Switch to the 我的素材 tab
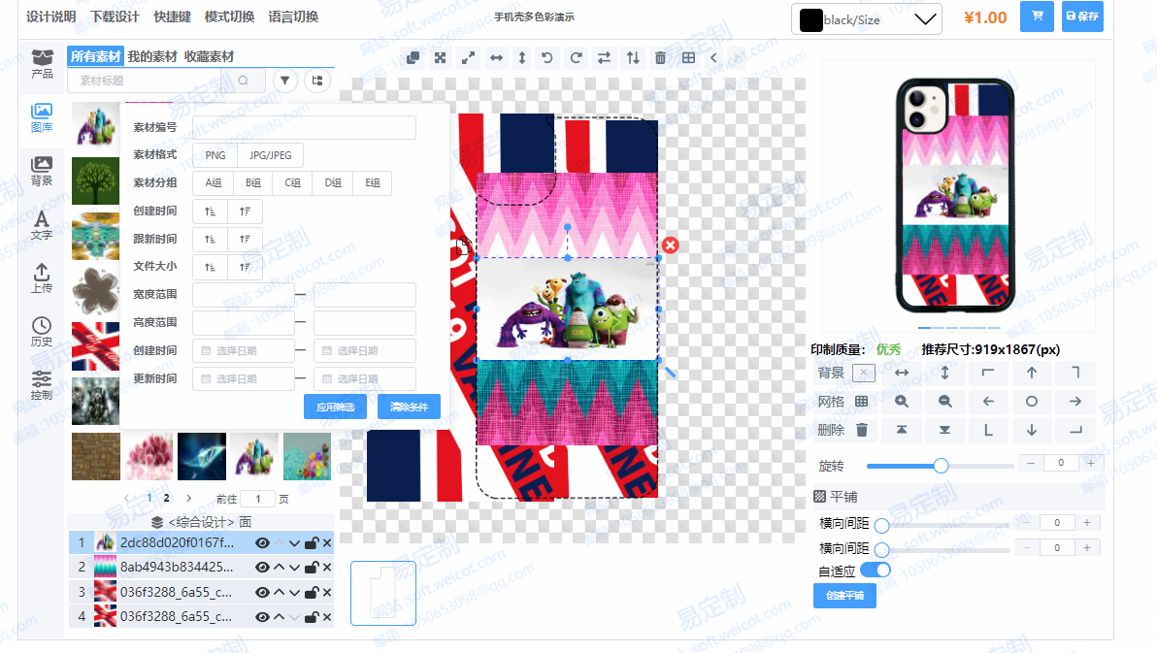 [152, 56]
